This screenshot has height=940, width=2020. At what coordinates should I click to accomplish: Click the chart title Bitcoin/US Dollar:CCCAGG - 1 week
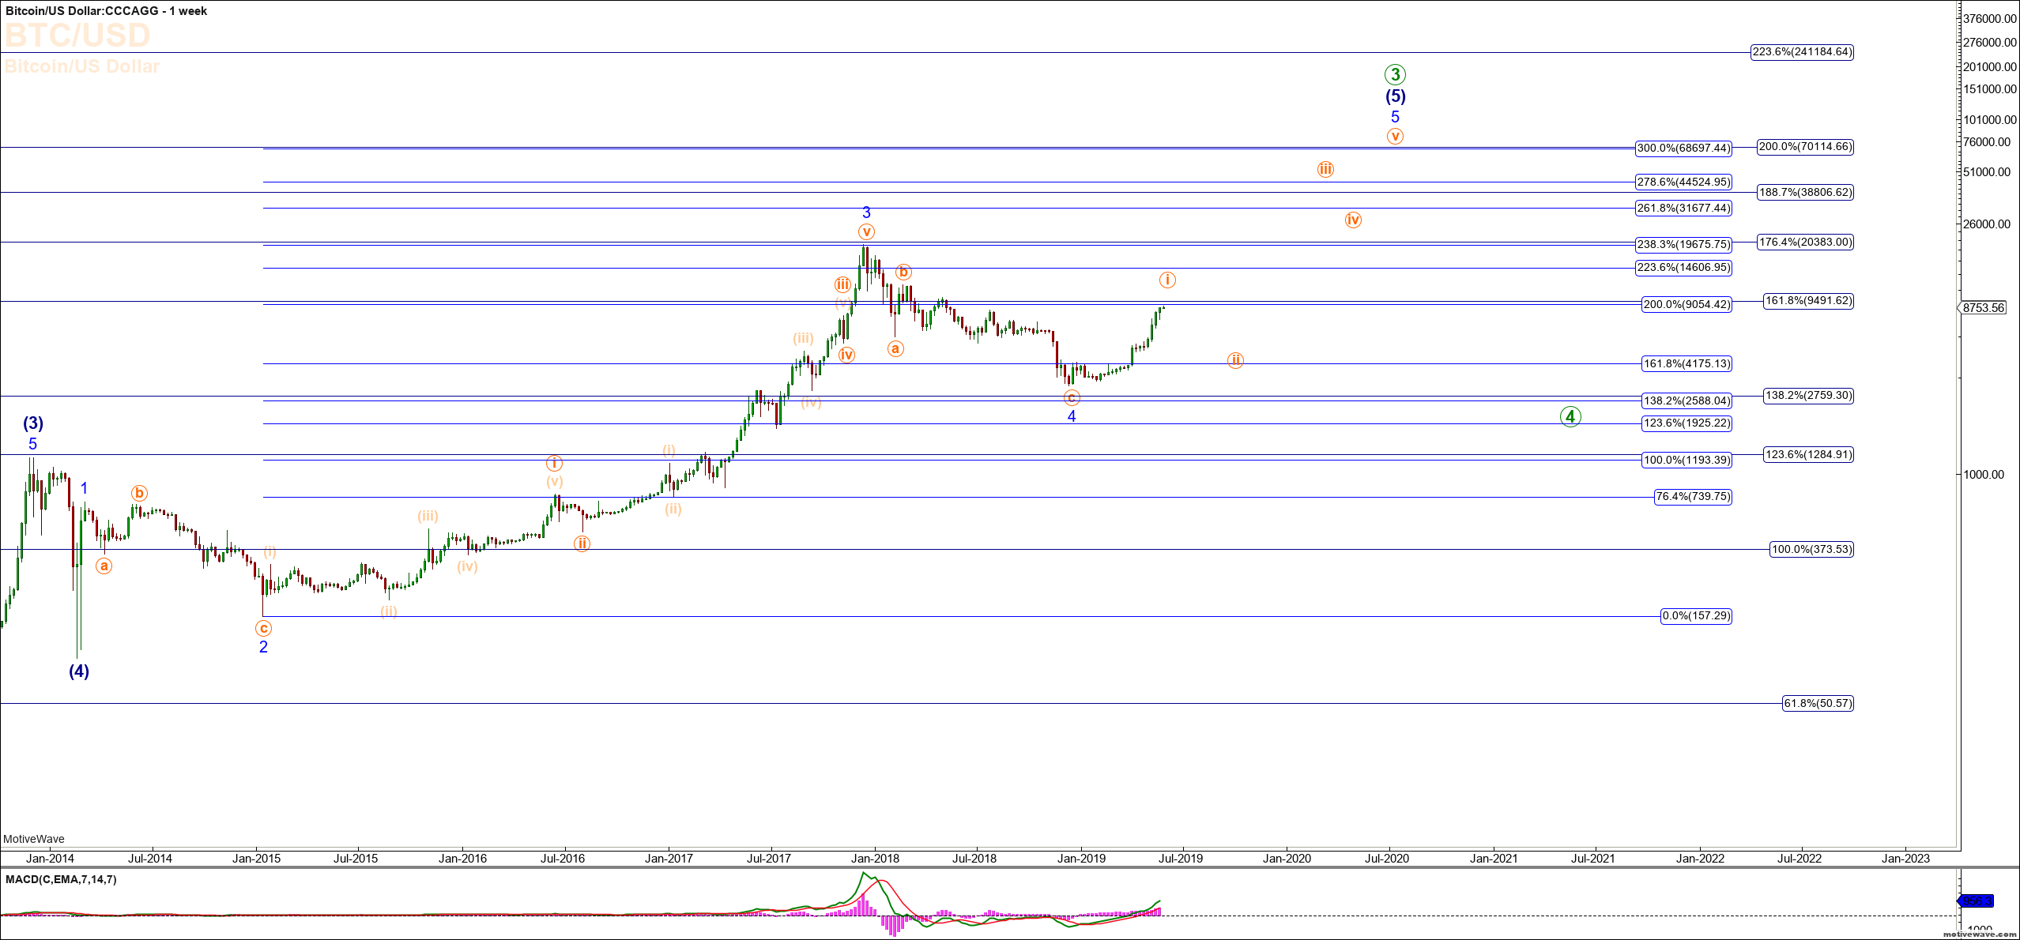106,11
